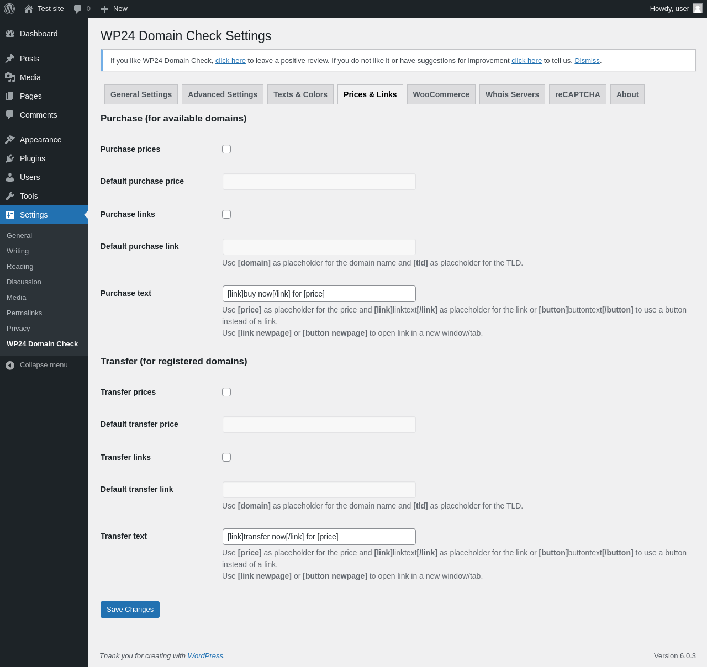Click the user avatar icon
Screen dimensions: 707x667
[x=698, y=8]
